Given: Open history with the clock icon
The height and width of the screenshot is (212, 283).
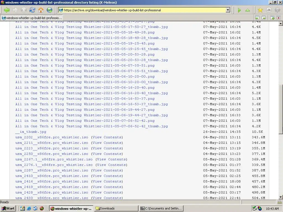Looking at the screenshot, I should pos(269,10).
